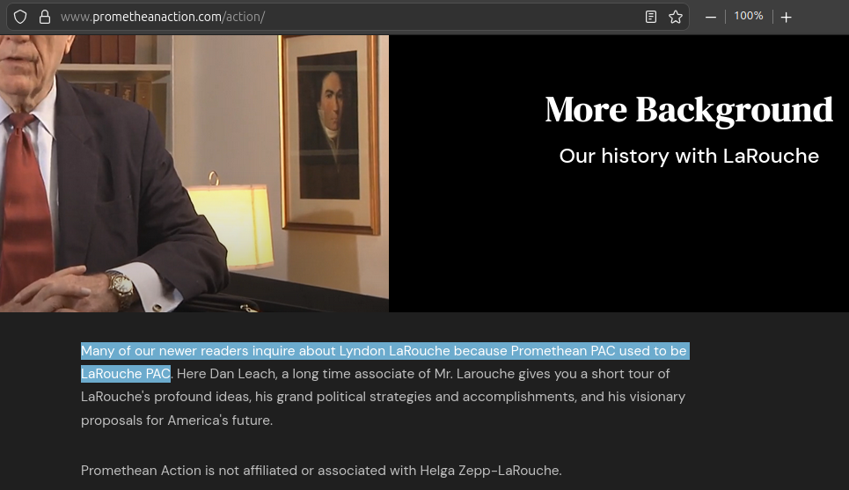
Task: Click the 'proposals for America's future.' line
Action: 177,421
